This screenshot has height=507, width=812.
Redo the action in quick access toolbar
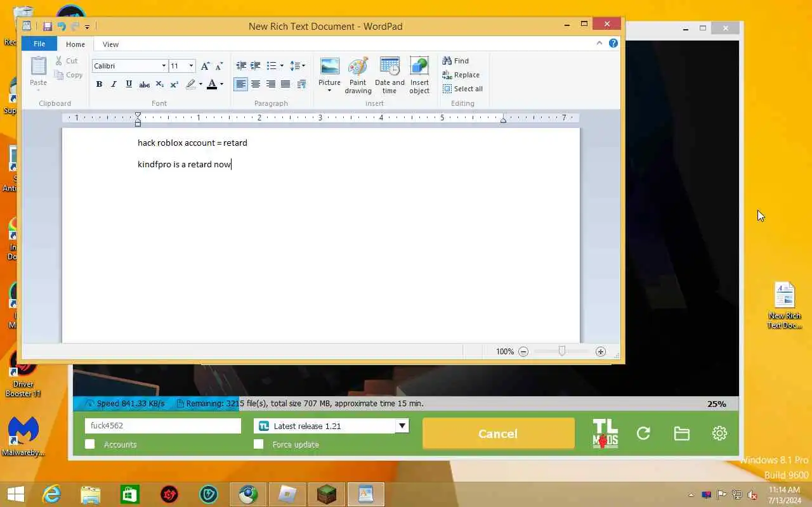(x=75, y=27)
